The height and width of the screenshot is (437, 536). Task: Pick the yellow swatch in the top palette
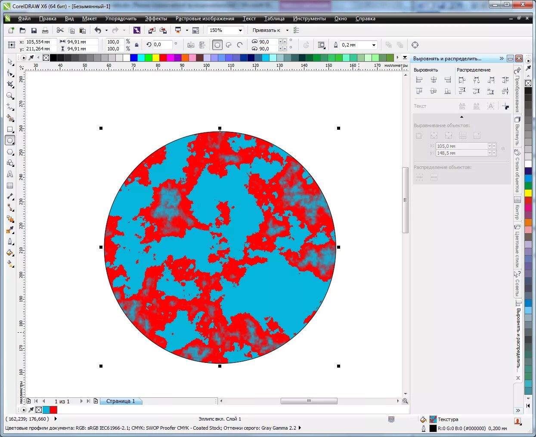pyautogui.click(x=156, y=58)
